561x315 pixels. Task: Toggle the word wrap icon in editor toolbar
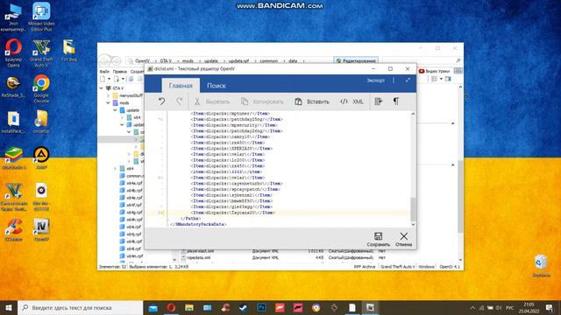379,101
